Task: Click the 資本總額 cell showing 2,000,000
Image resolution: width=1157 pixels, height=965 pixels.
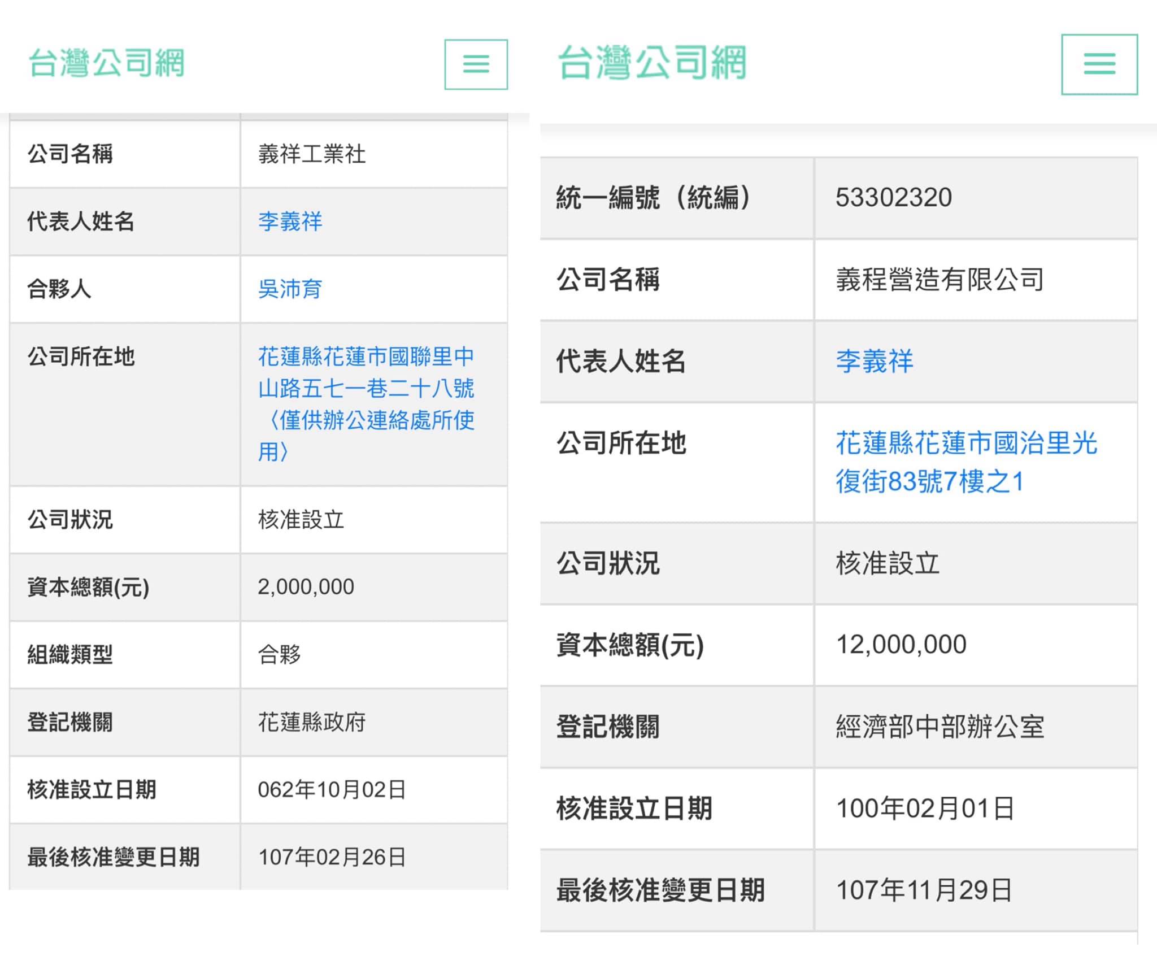Action: pos(305,586)
